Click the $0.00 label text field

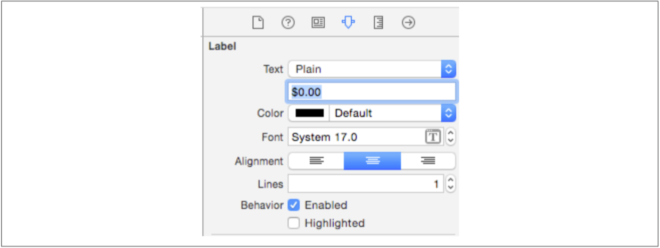click(372, 92)
